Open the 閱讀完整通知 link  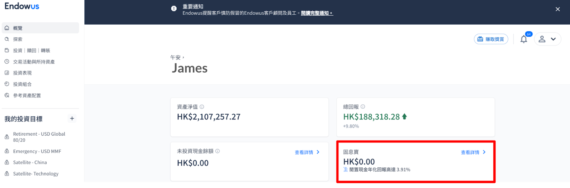point(317,13)
